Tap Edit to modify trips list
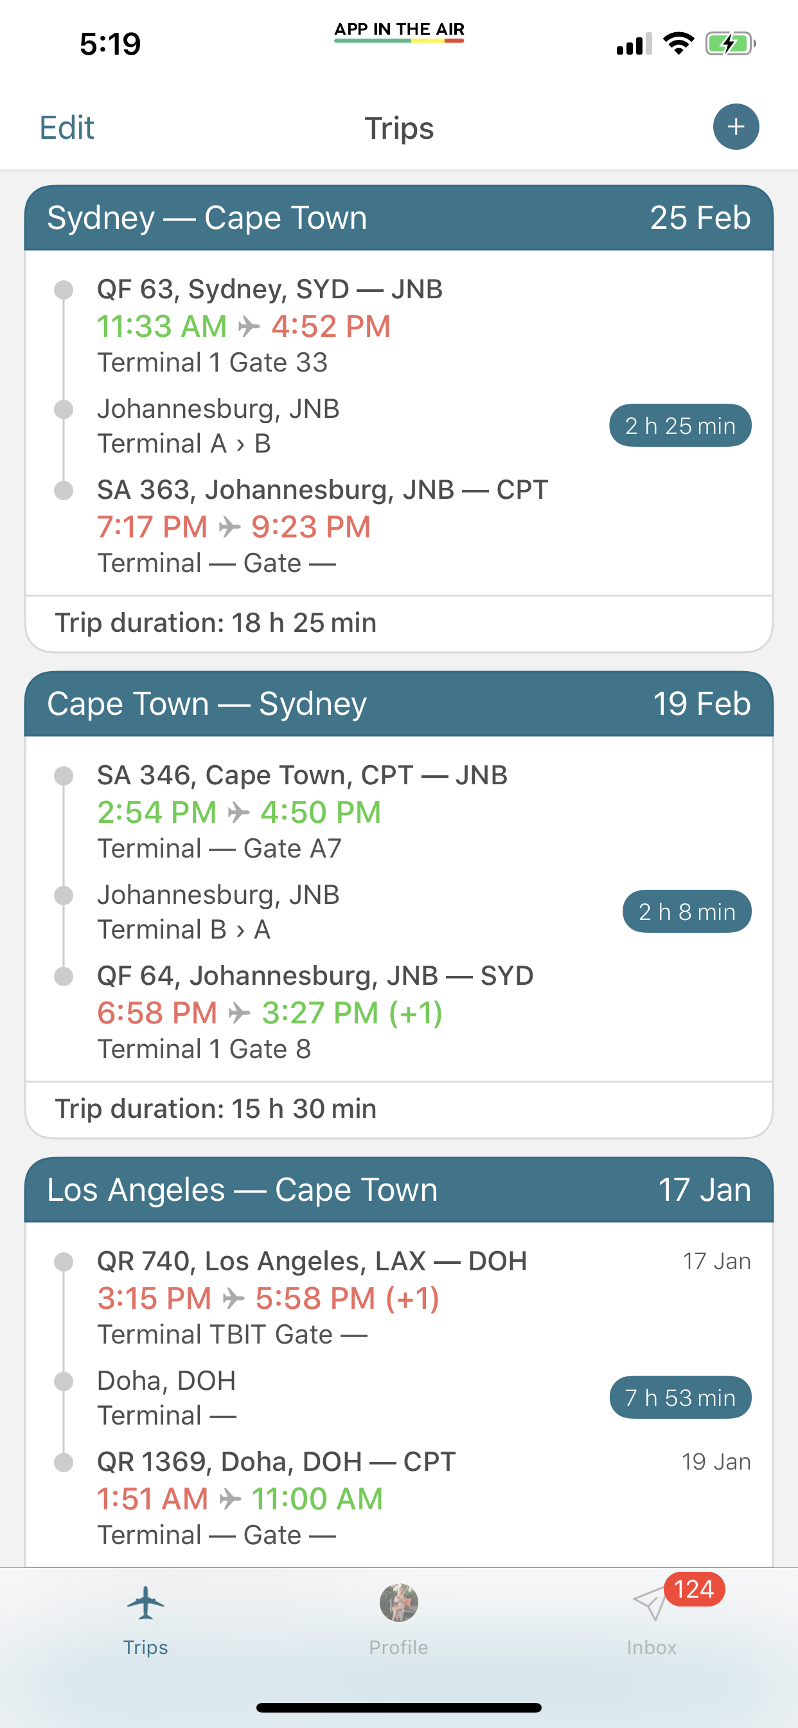 pyautogui.click(x=66, y=127)
